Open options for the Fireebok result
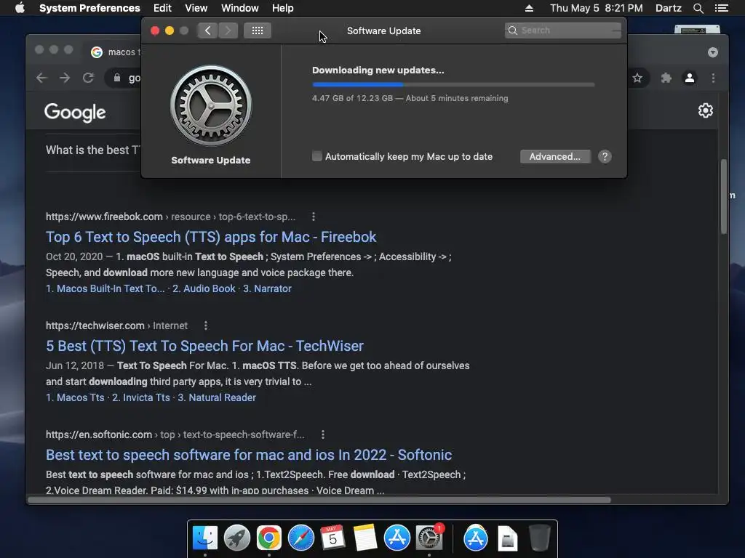Screen dimensions: 745x558 (313, 217)
